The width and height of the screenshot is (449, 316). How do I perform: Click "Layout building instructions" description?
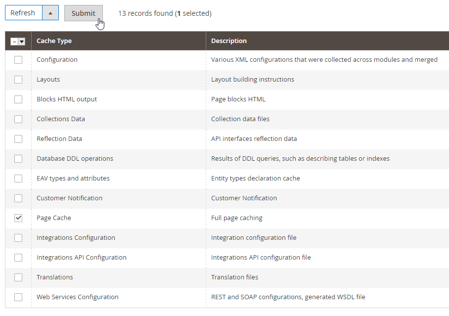[x=253, y=79]
